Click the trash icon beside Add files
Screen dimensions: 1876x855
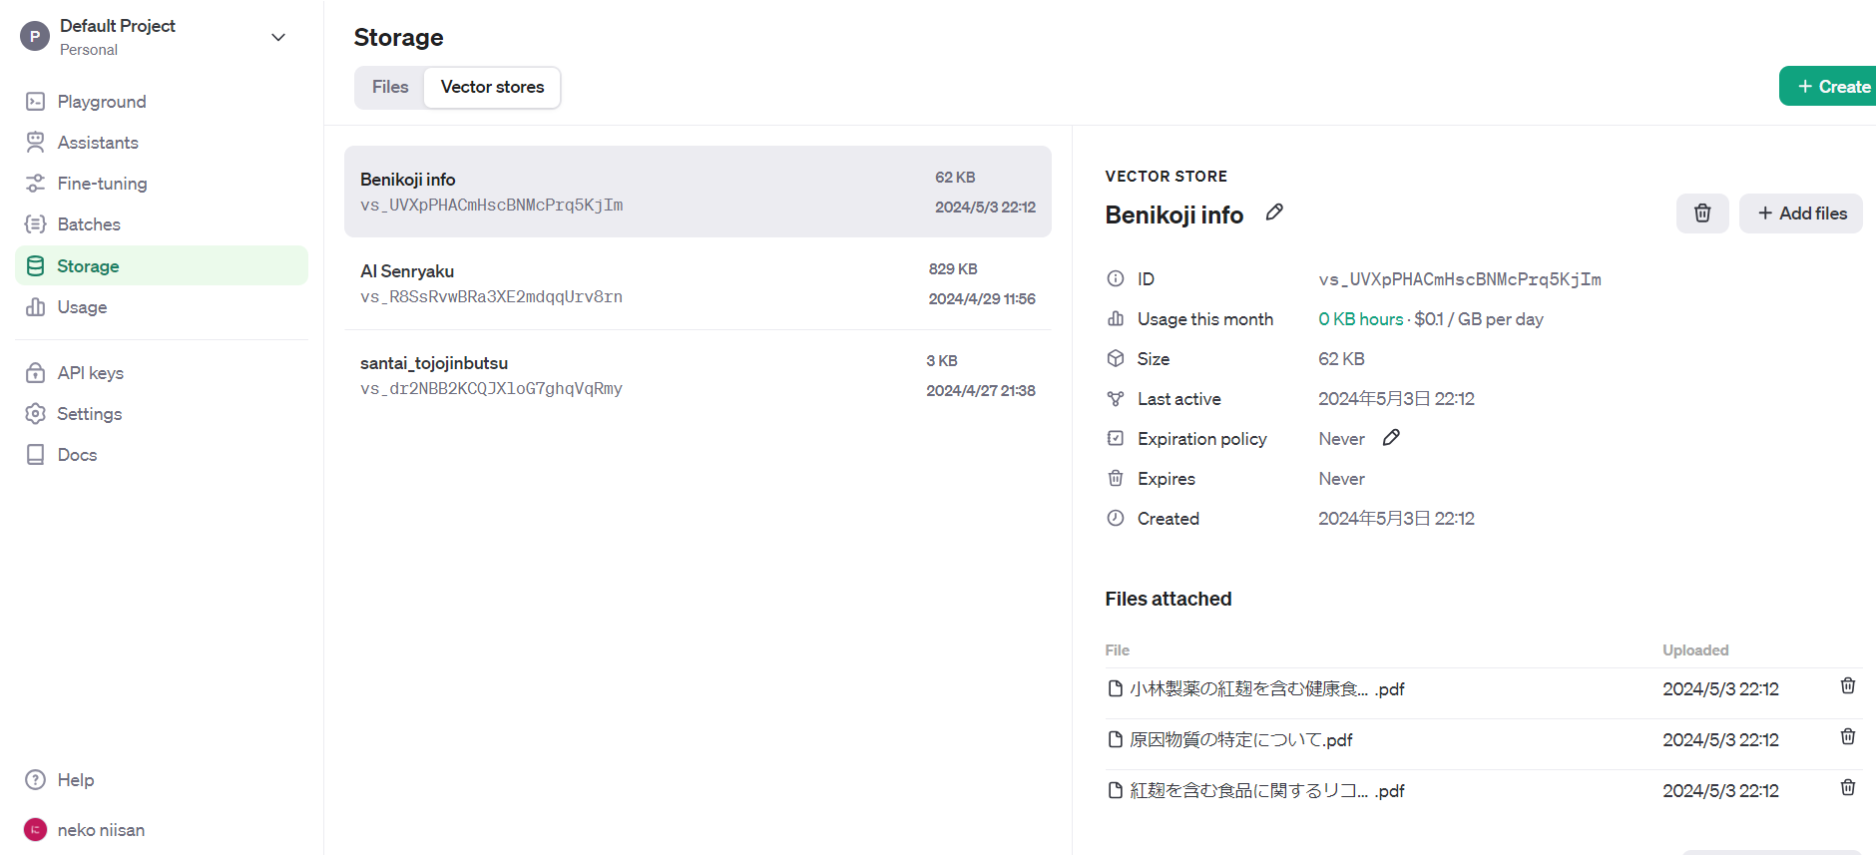[1702, 214]
